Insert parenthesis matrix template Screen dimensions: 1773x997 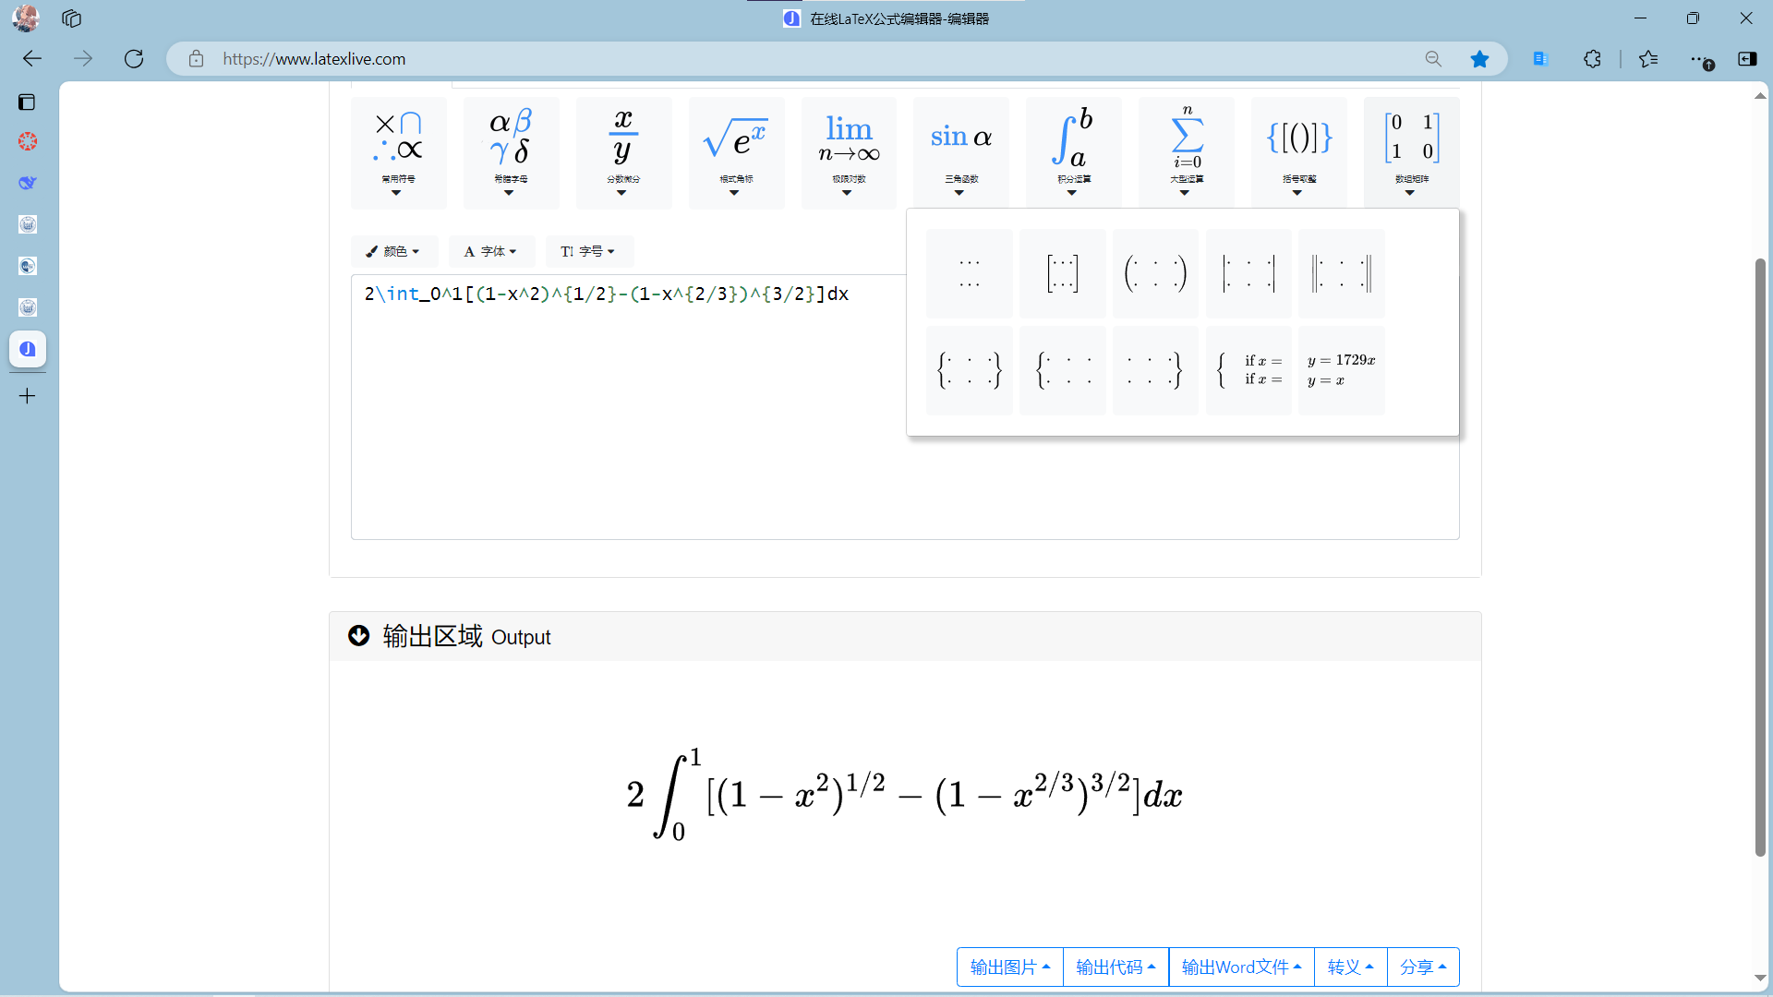click(1155, 274)
